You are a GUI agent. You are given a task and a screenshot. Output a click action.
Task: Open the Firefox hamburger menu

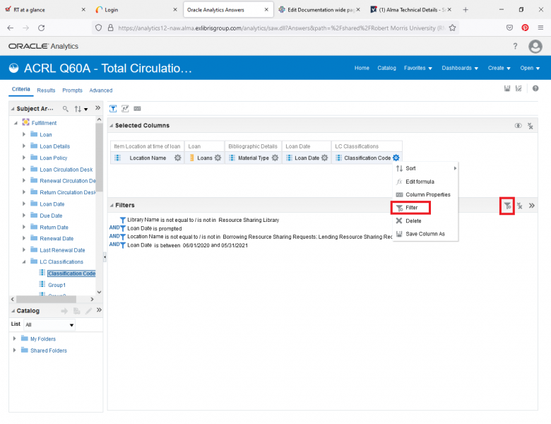tap(540, 28)
